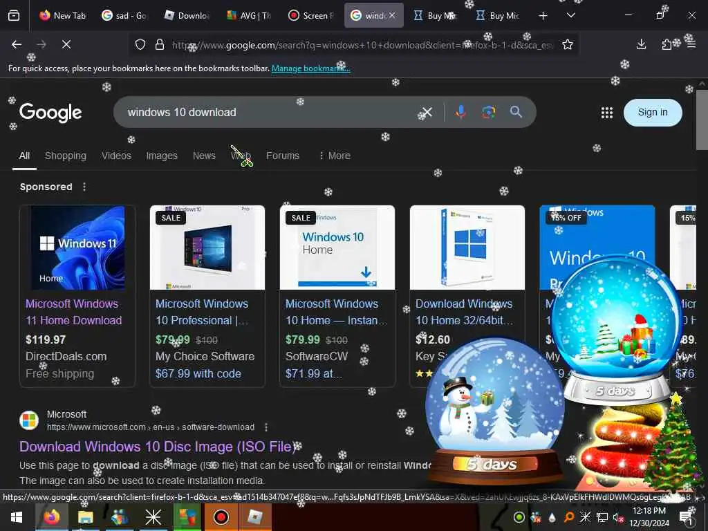The image size is (708, 531).
Task: Open the tracking protection shield icon
Action: [140, 45]
